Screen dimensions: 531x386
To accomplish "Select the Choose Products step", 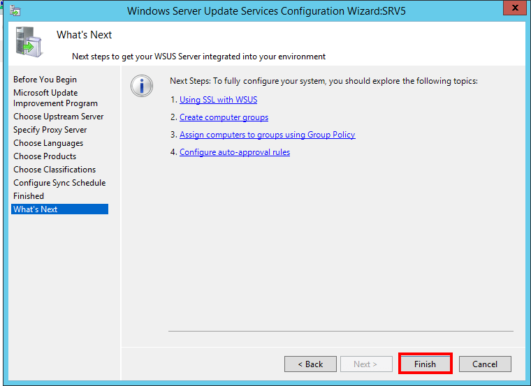I will [45, 156].
